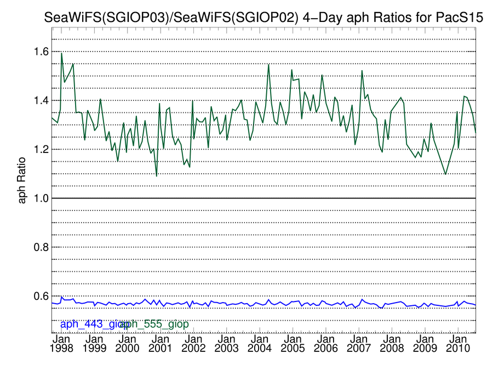Click the chart title mentioning PacS15

pos(263,17)
